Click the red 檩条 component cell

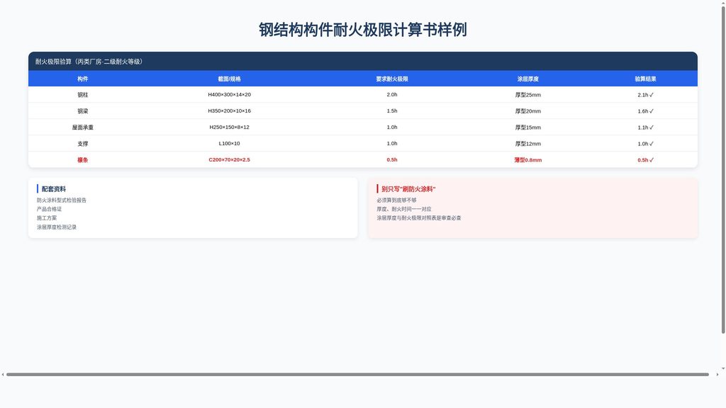82,160
